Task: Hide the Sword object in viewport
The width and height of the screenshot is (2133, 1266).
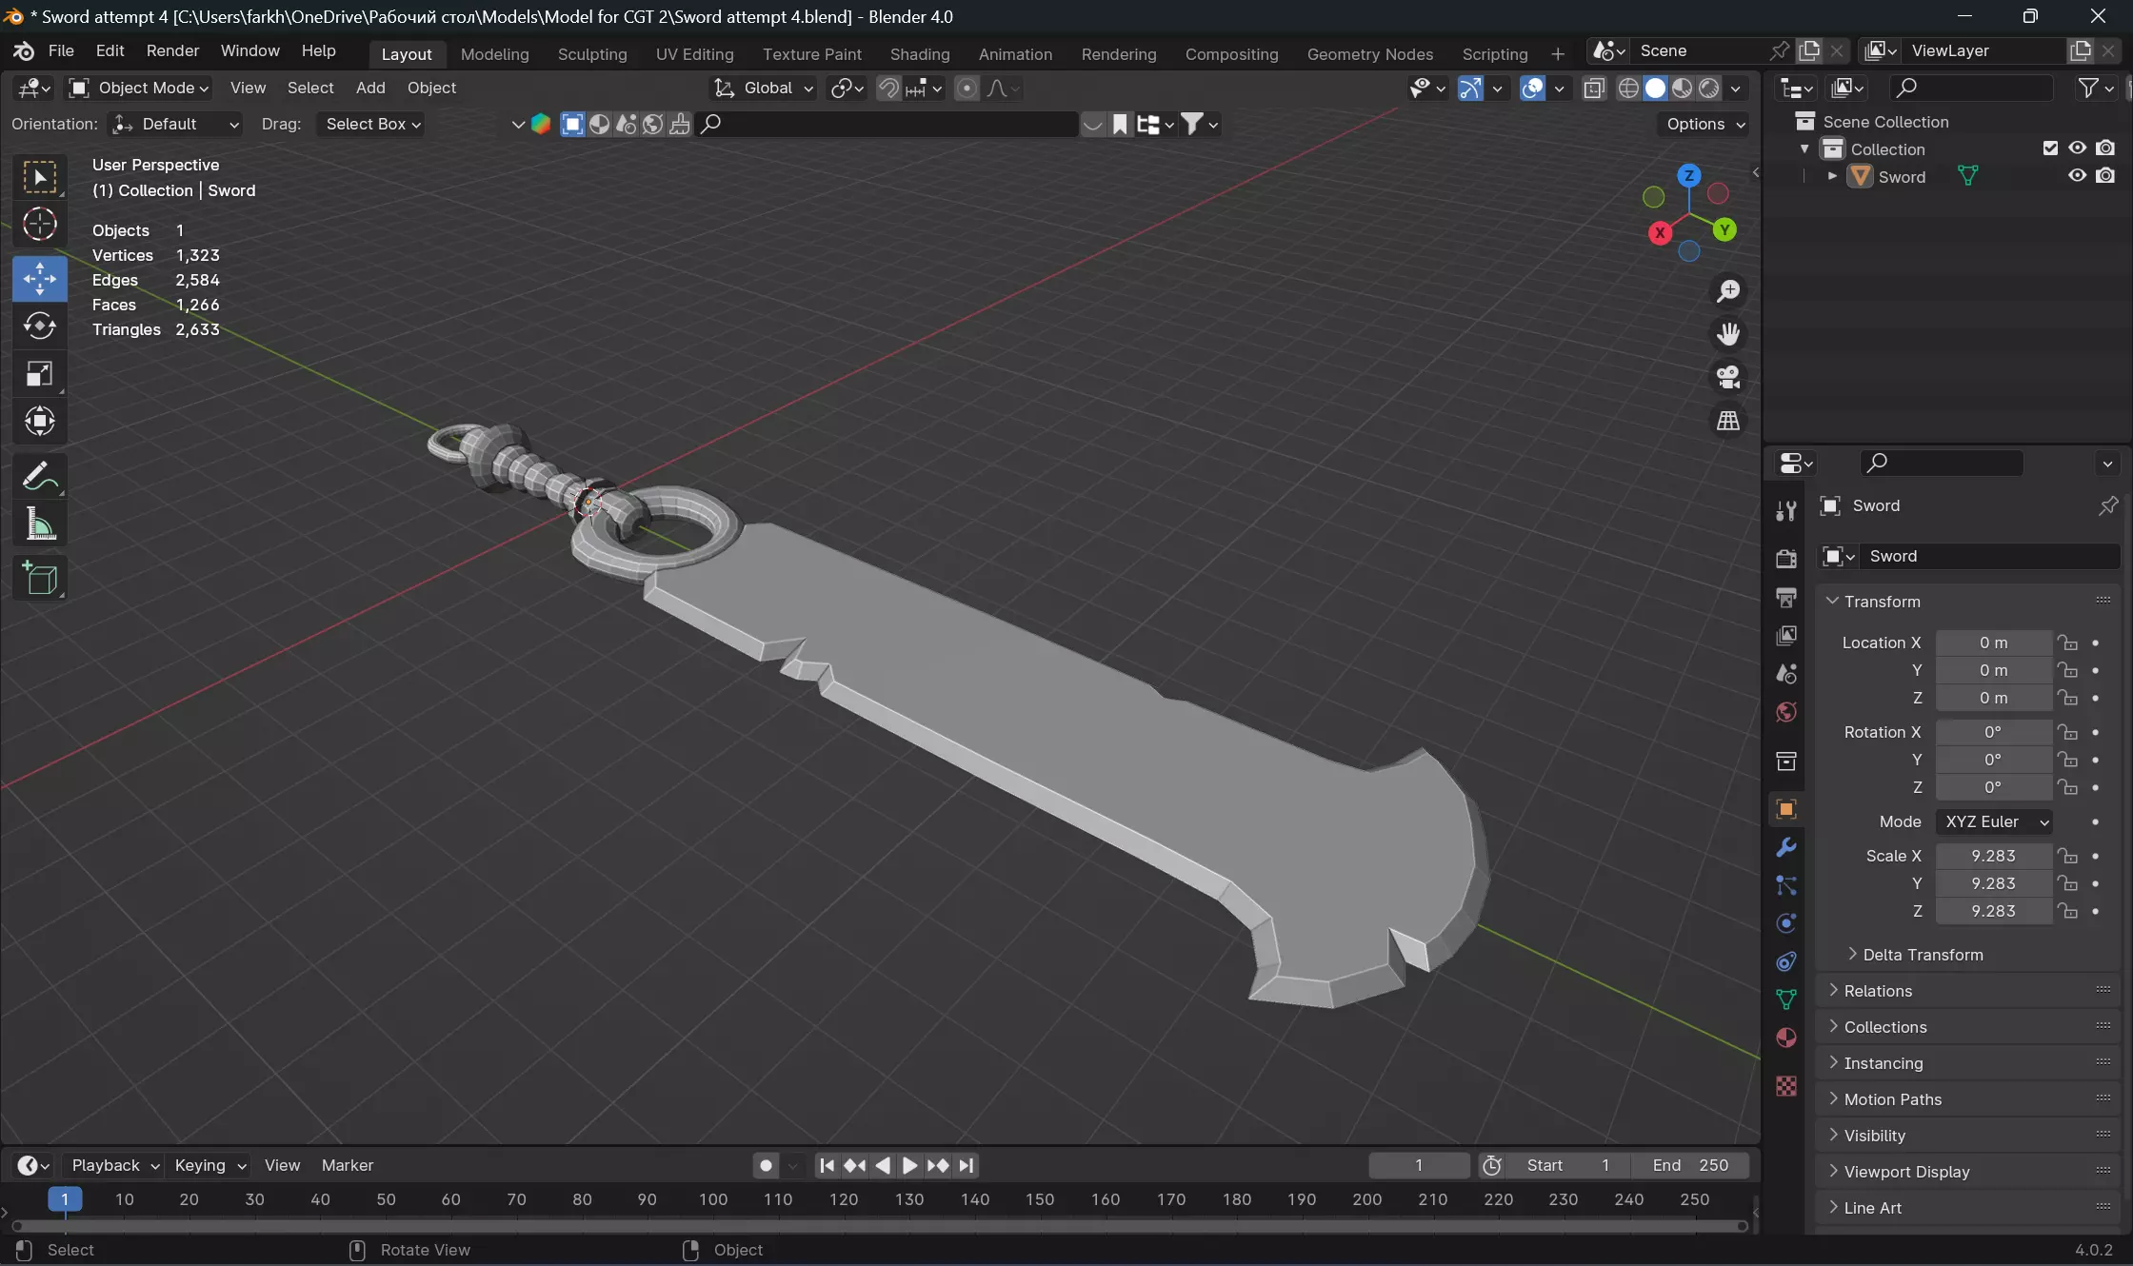Action: [x=2078, y=176]
